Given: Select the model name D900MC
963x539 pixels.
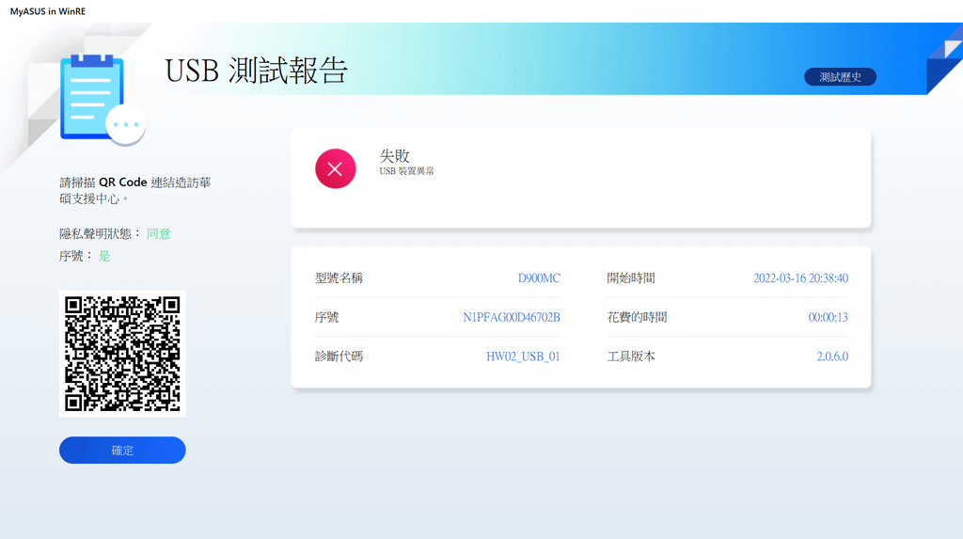Looking at the screenshot, I should [539, 277].
